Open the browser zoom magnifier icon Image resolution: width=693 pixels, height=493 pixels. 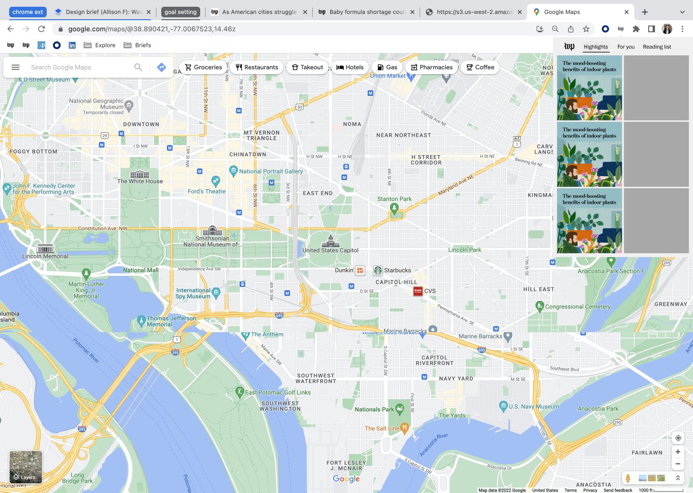pos(555,29)
